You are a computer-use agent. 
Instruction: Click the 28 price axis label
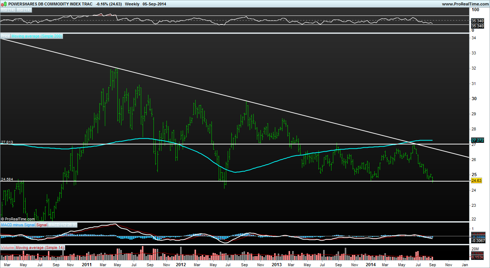(474, 129)
